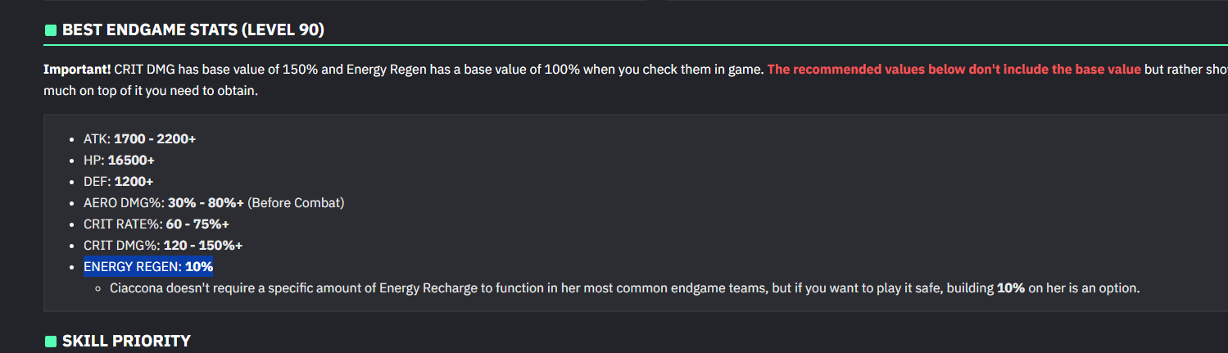Click the green divider line under stats heading
The height and width of the screenshot is (353, 1228).
636,44
